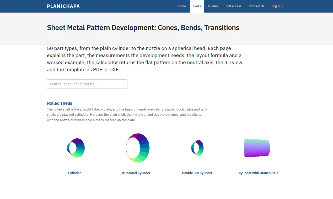This screenshot has height=199, width=333.
Task: Select Full access in navigation
Action: [234, 6]
